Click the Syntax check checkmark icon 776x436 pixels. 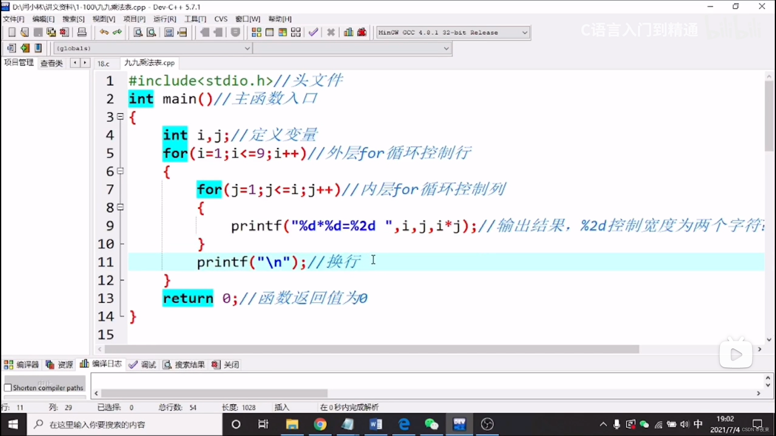pos(313,32)
